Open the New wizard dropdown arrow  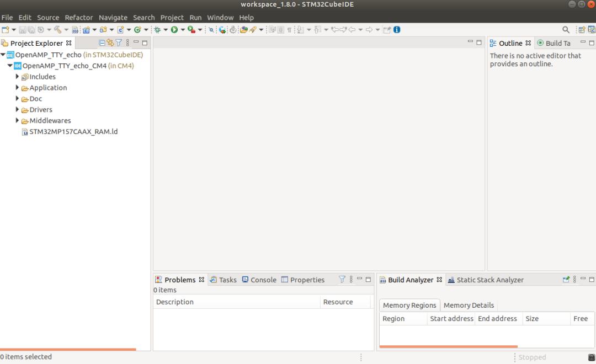pyautogui.click(x=14, y=30)
